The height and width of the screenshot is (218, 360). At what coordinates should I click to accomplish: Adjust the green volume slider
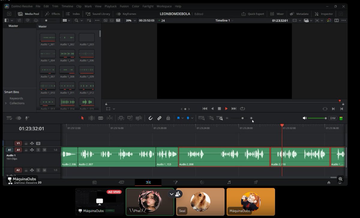pos(317,118)
